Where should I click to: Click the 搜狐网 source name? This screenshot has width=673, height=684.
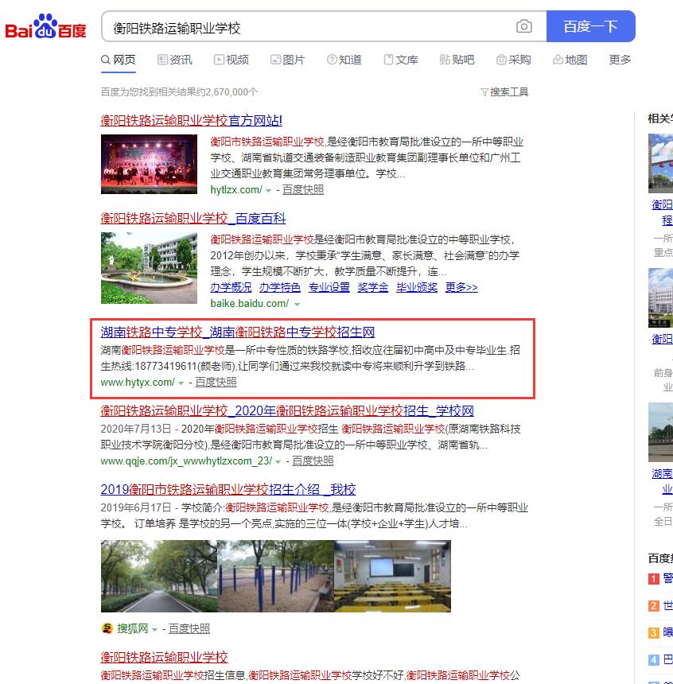[133, 628]
